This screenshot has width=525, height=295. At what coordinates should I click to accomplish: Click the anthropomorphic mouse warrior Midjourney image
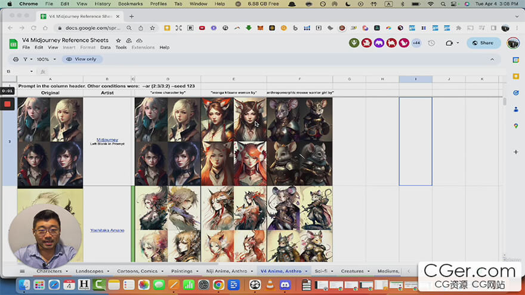[299, 142]
